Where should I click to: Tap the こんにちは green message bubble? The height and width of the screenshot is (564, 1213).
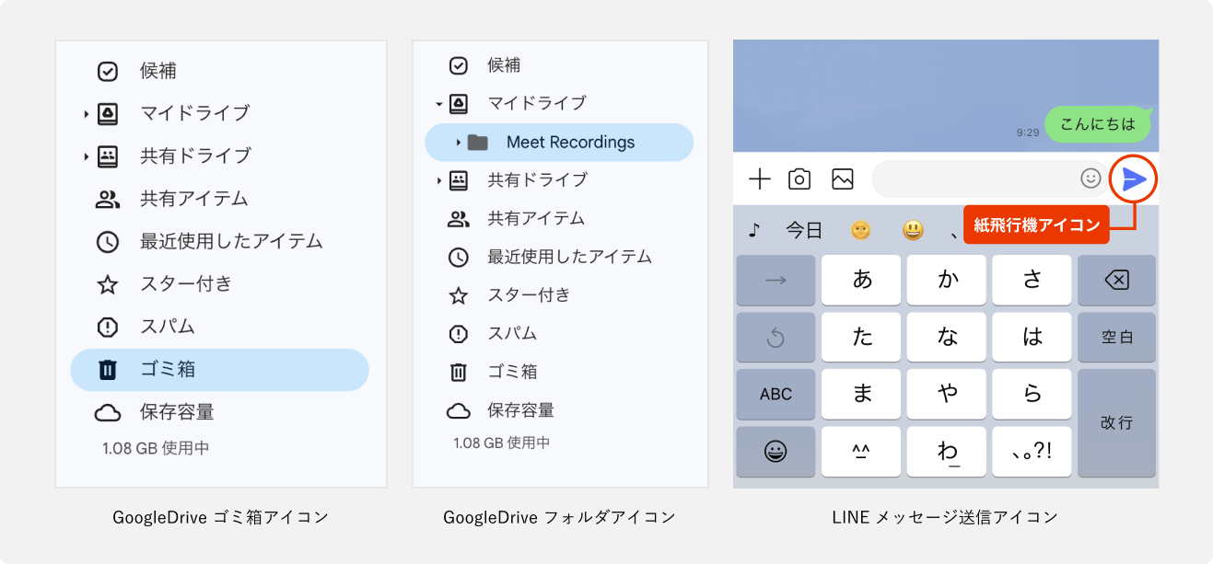(x=1098, y=124)
